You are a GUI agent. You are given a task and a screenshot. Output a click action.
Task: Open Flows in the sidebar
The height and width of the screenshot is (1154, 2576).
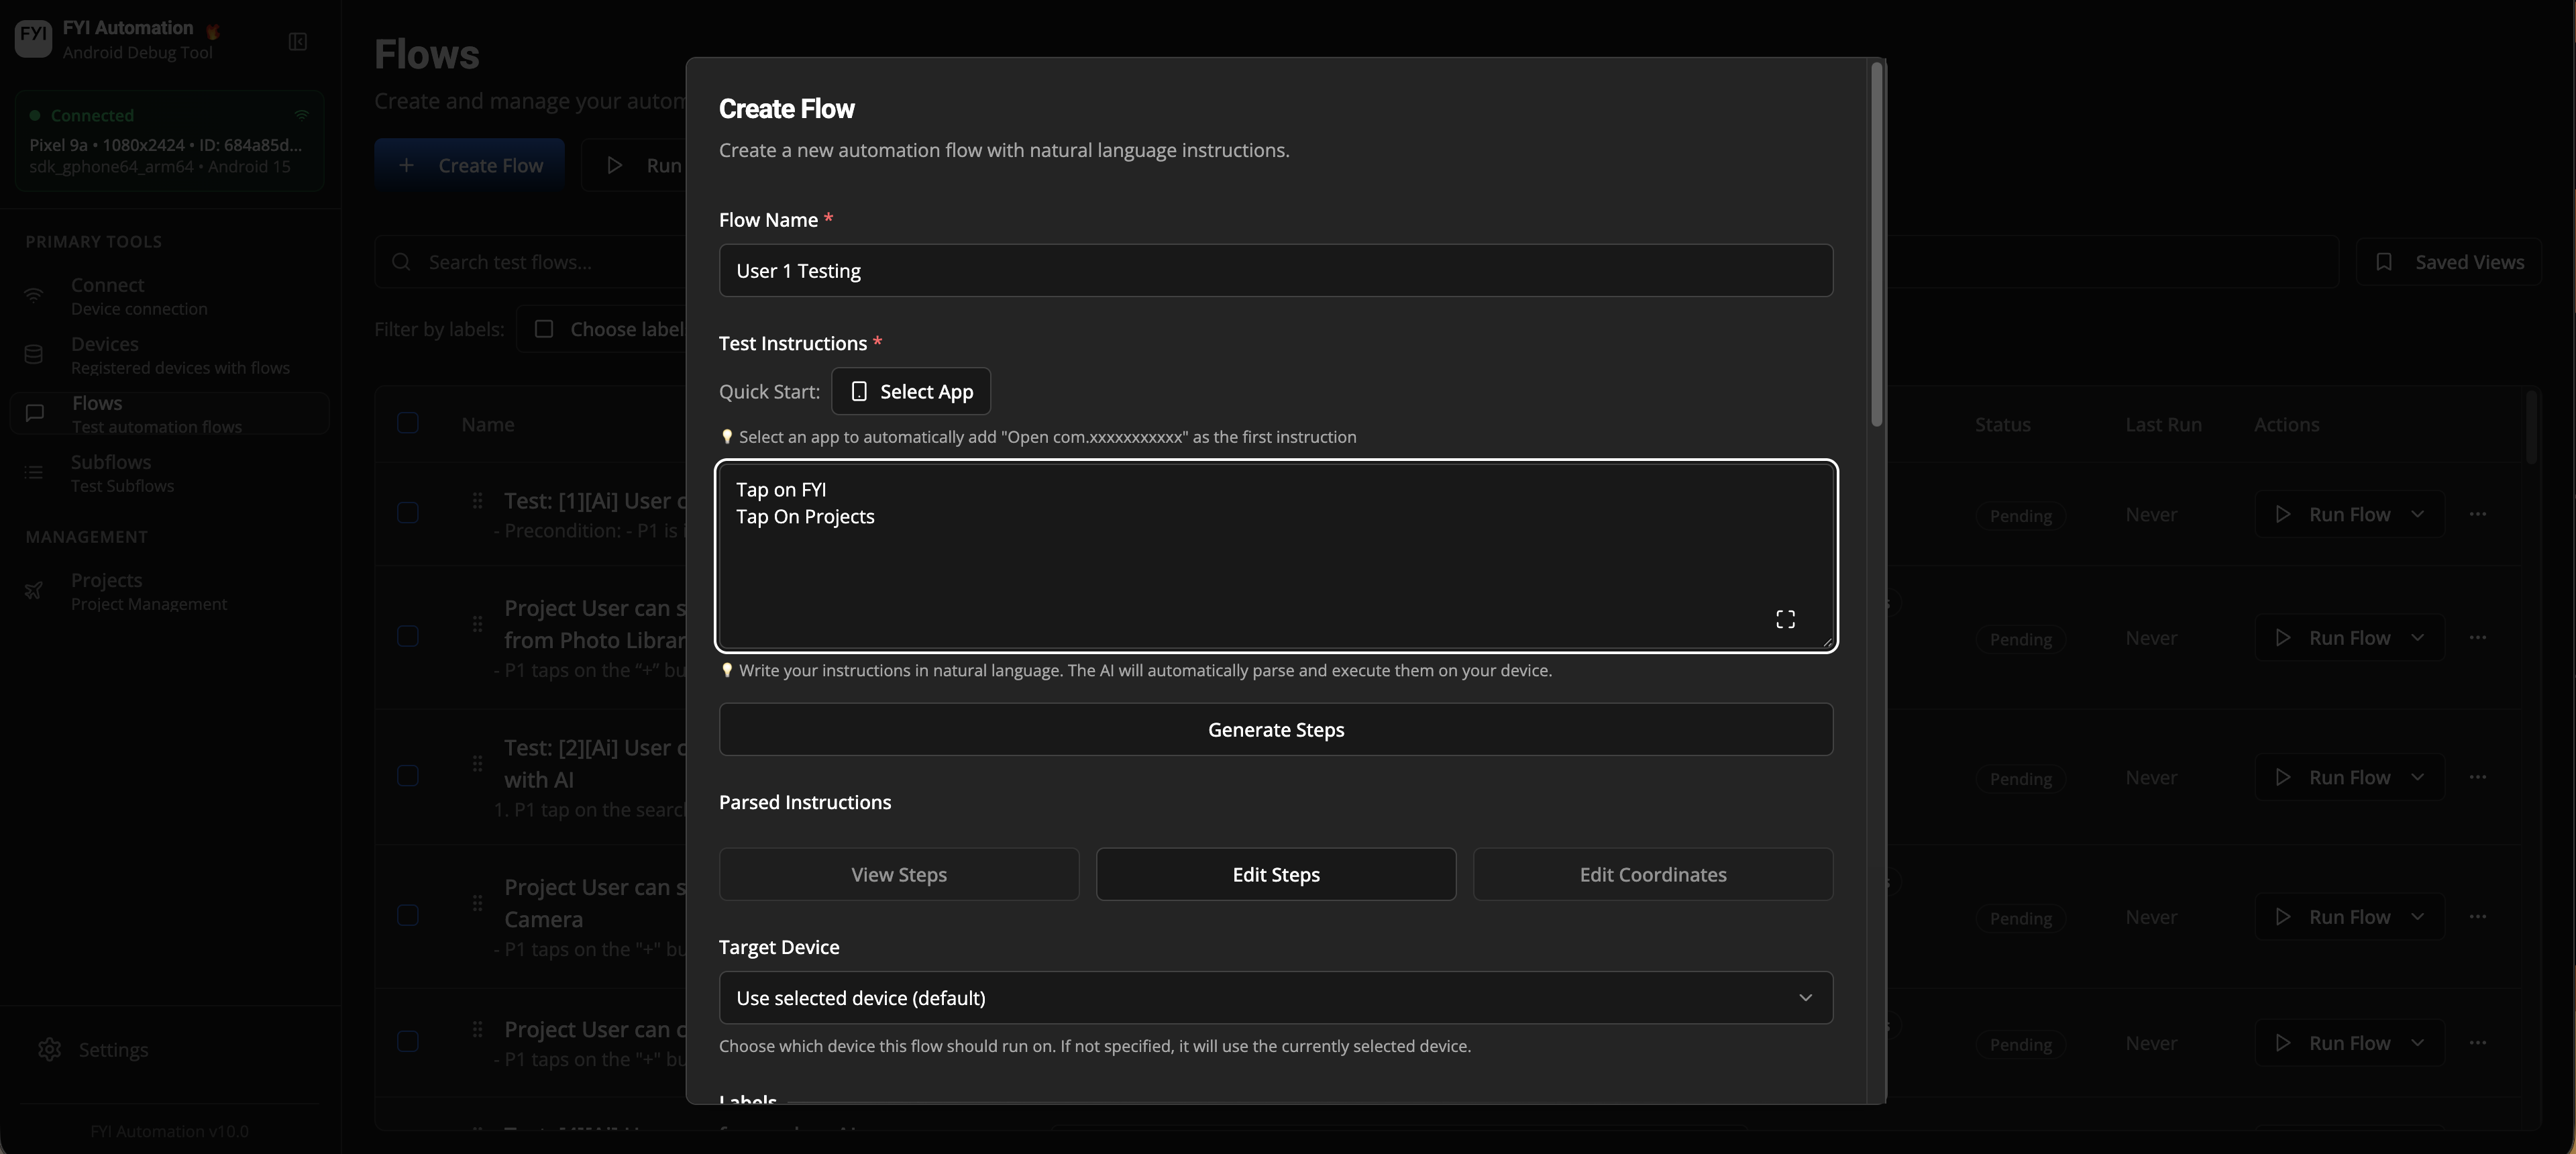(169, 414)
